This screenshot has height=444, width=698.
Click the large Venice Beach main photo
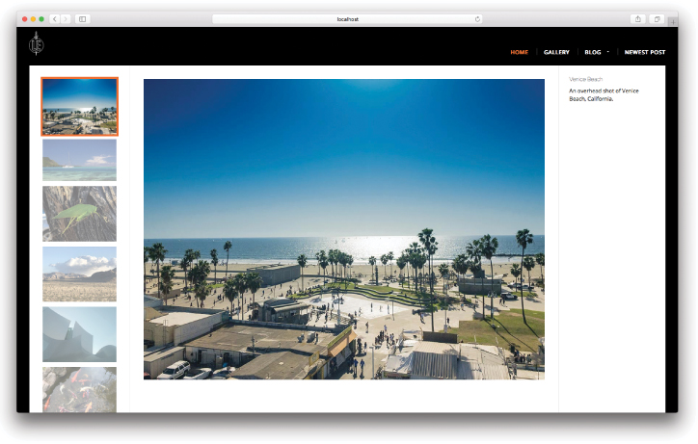click(x=343, y=229)
